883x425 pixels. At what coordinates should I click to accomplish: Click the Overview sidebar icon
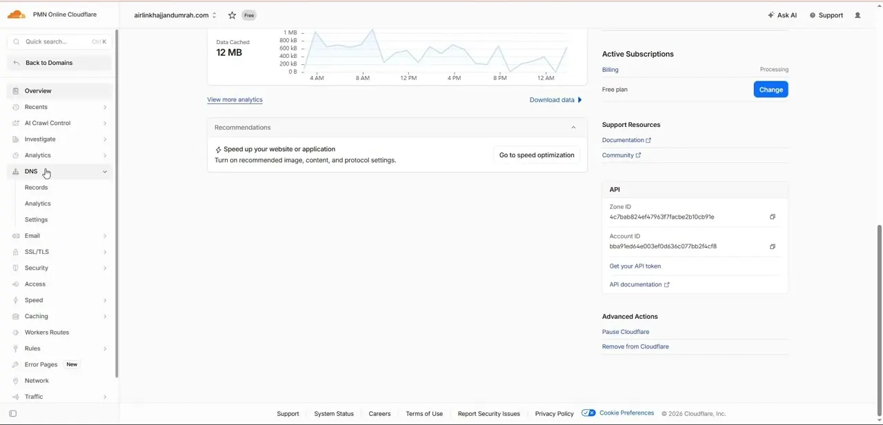click(15, 91)
